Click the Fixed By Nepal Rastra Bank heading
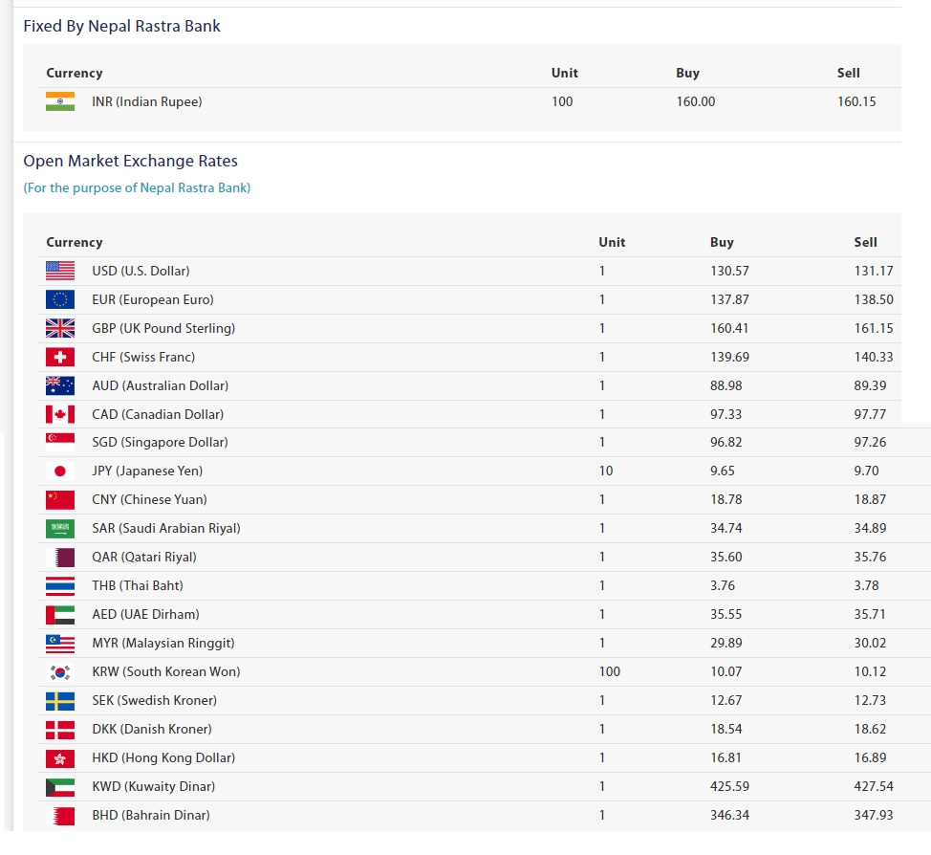The height and width of the screenshot is (855, 931). point(121,26)
